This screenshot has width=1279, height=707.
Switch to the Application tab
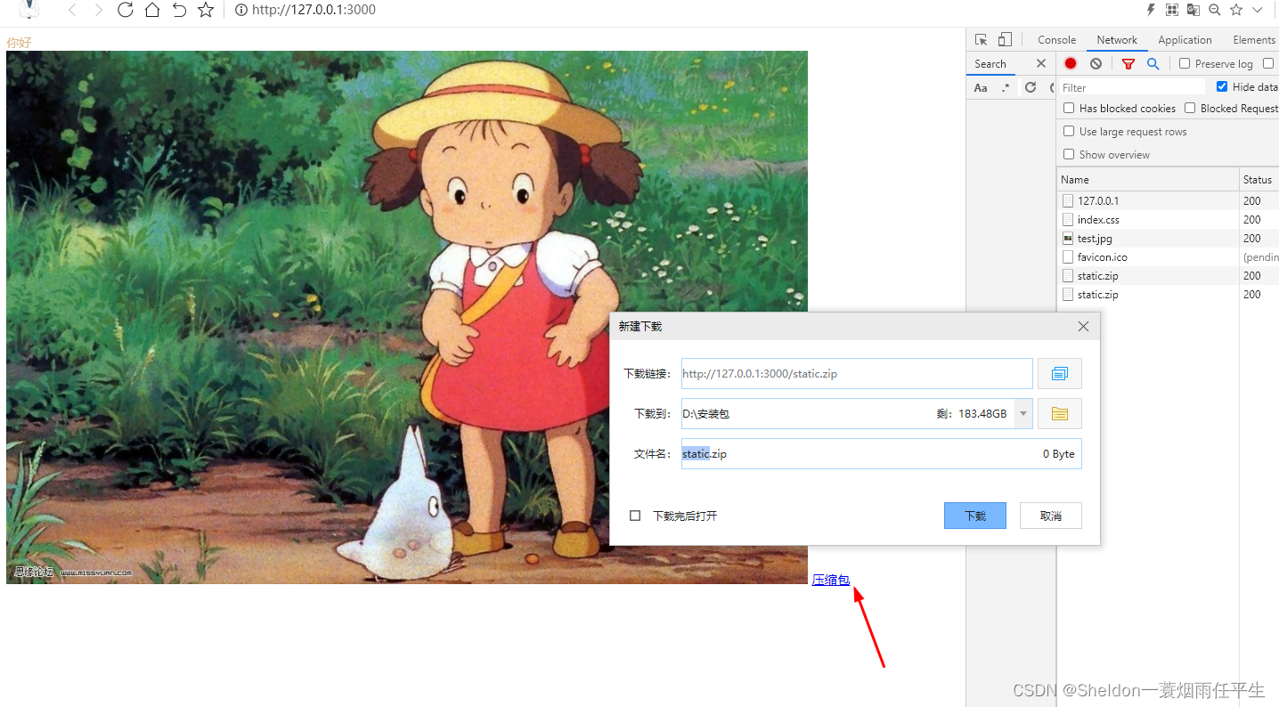pyautogui.click(x=1185, y=40)
